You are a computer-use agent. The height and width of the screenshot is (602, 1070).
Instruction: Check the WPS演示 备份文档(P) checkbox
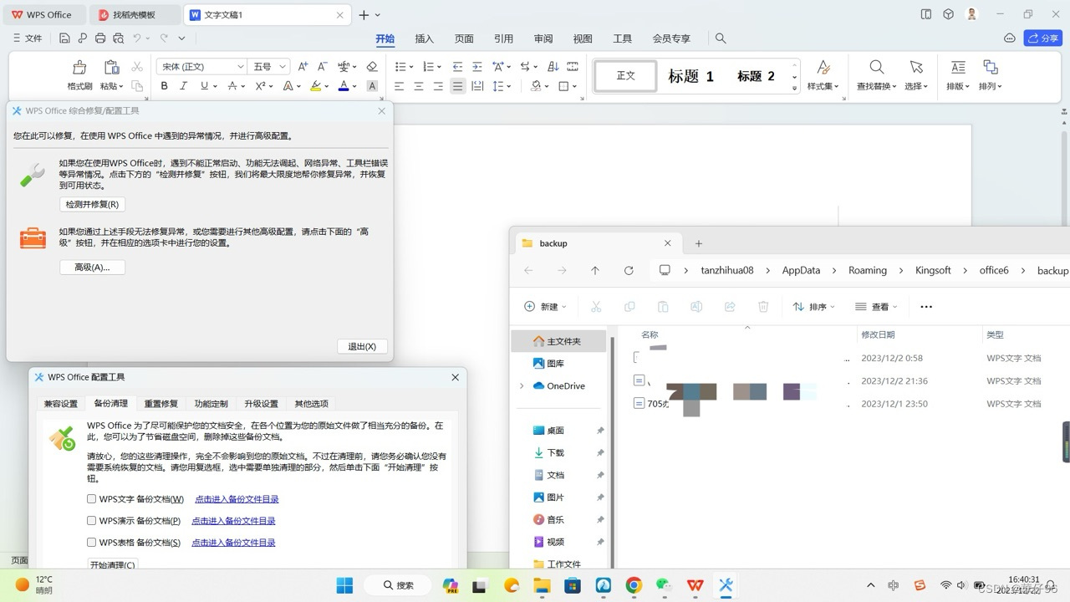[92, 521]
